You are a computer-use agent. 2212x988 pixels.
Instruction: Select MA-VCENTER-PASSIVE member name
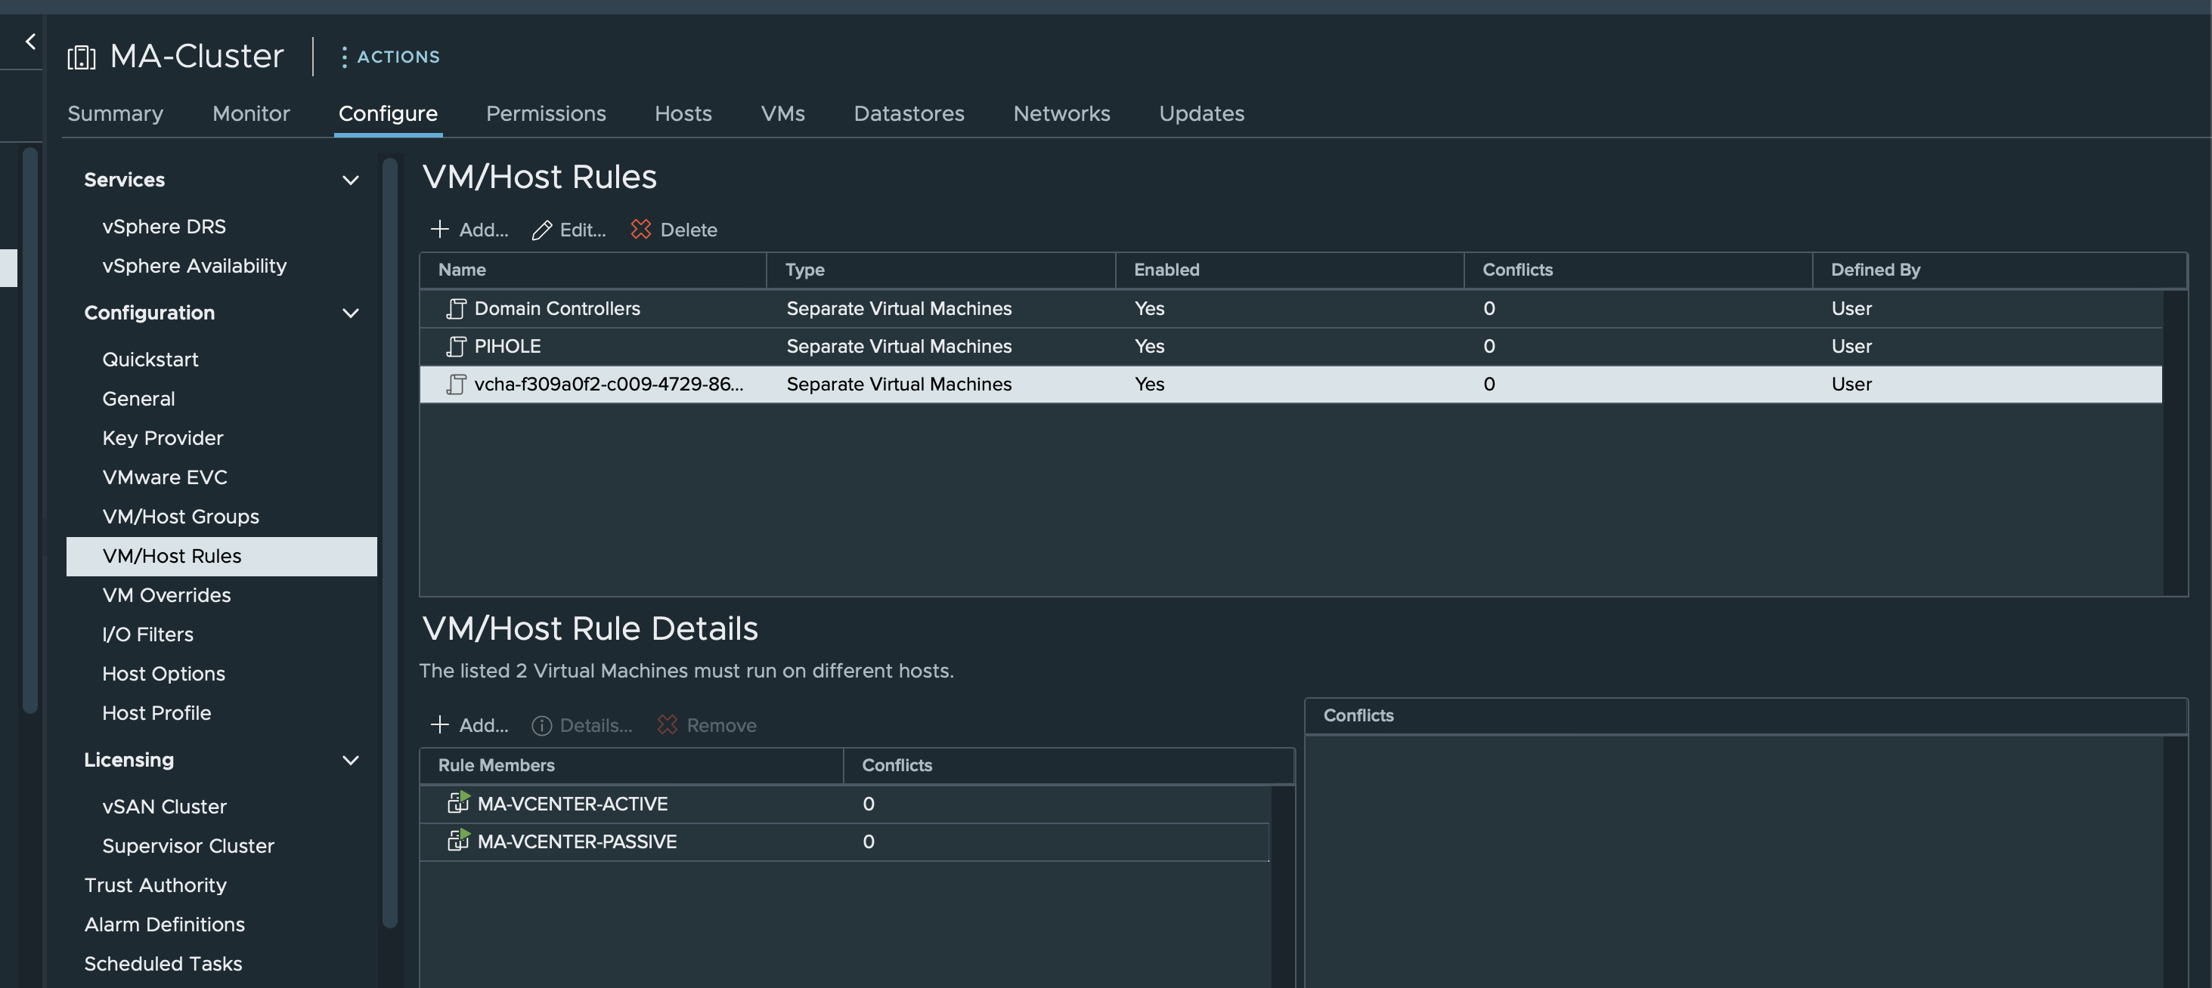click(577, 841)
